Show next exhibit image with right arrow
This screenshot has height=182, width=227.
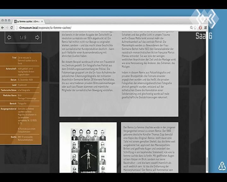tap(37, 38)
